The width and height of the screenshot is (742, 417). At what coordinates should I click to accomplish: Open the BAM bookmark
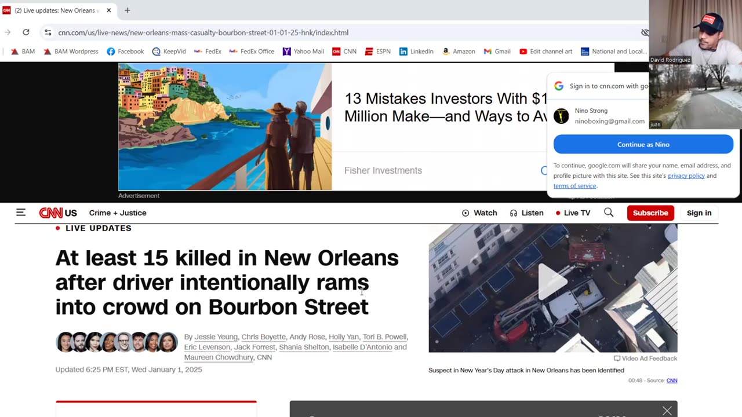click(23, 52)
